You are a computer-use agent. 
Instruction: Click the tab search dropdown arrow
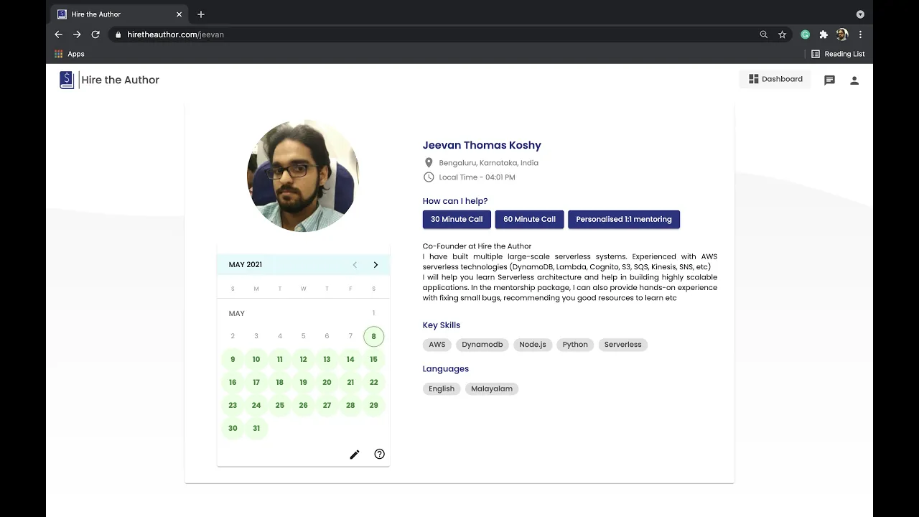coord(860,14)
